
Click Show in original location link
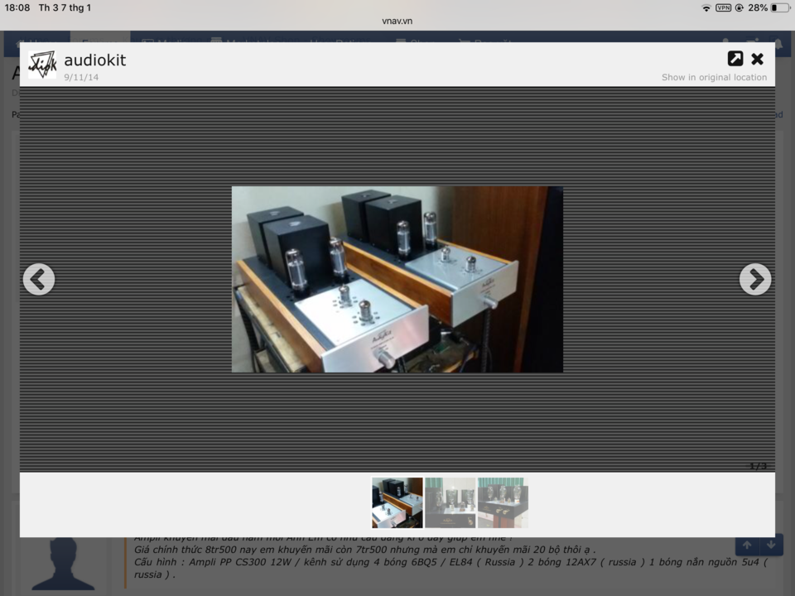[x=714, y=77]
